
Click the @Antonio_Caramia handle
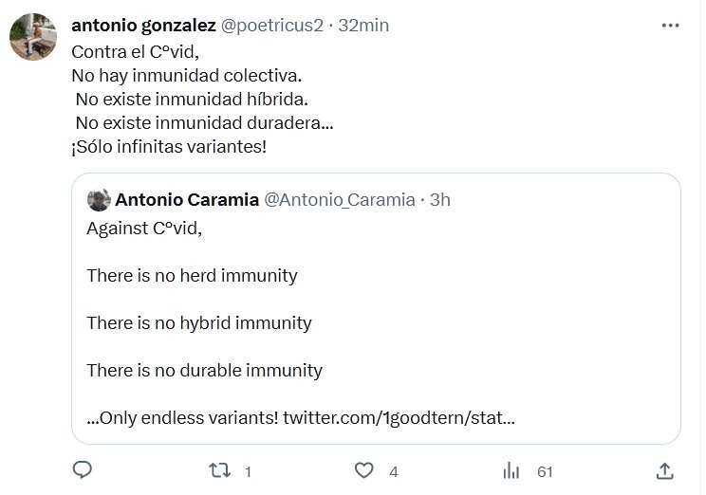click(x=339, y=200)
